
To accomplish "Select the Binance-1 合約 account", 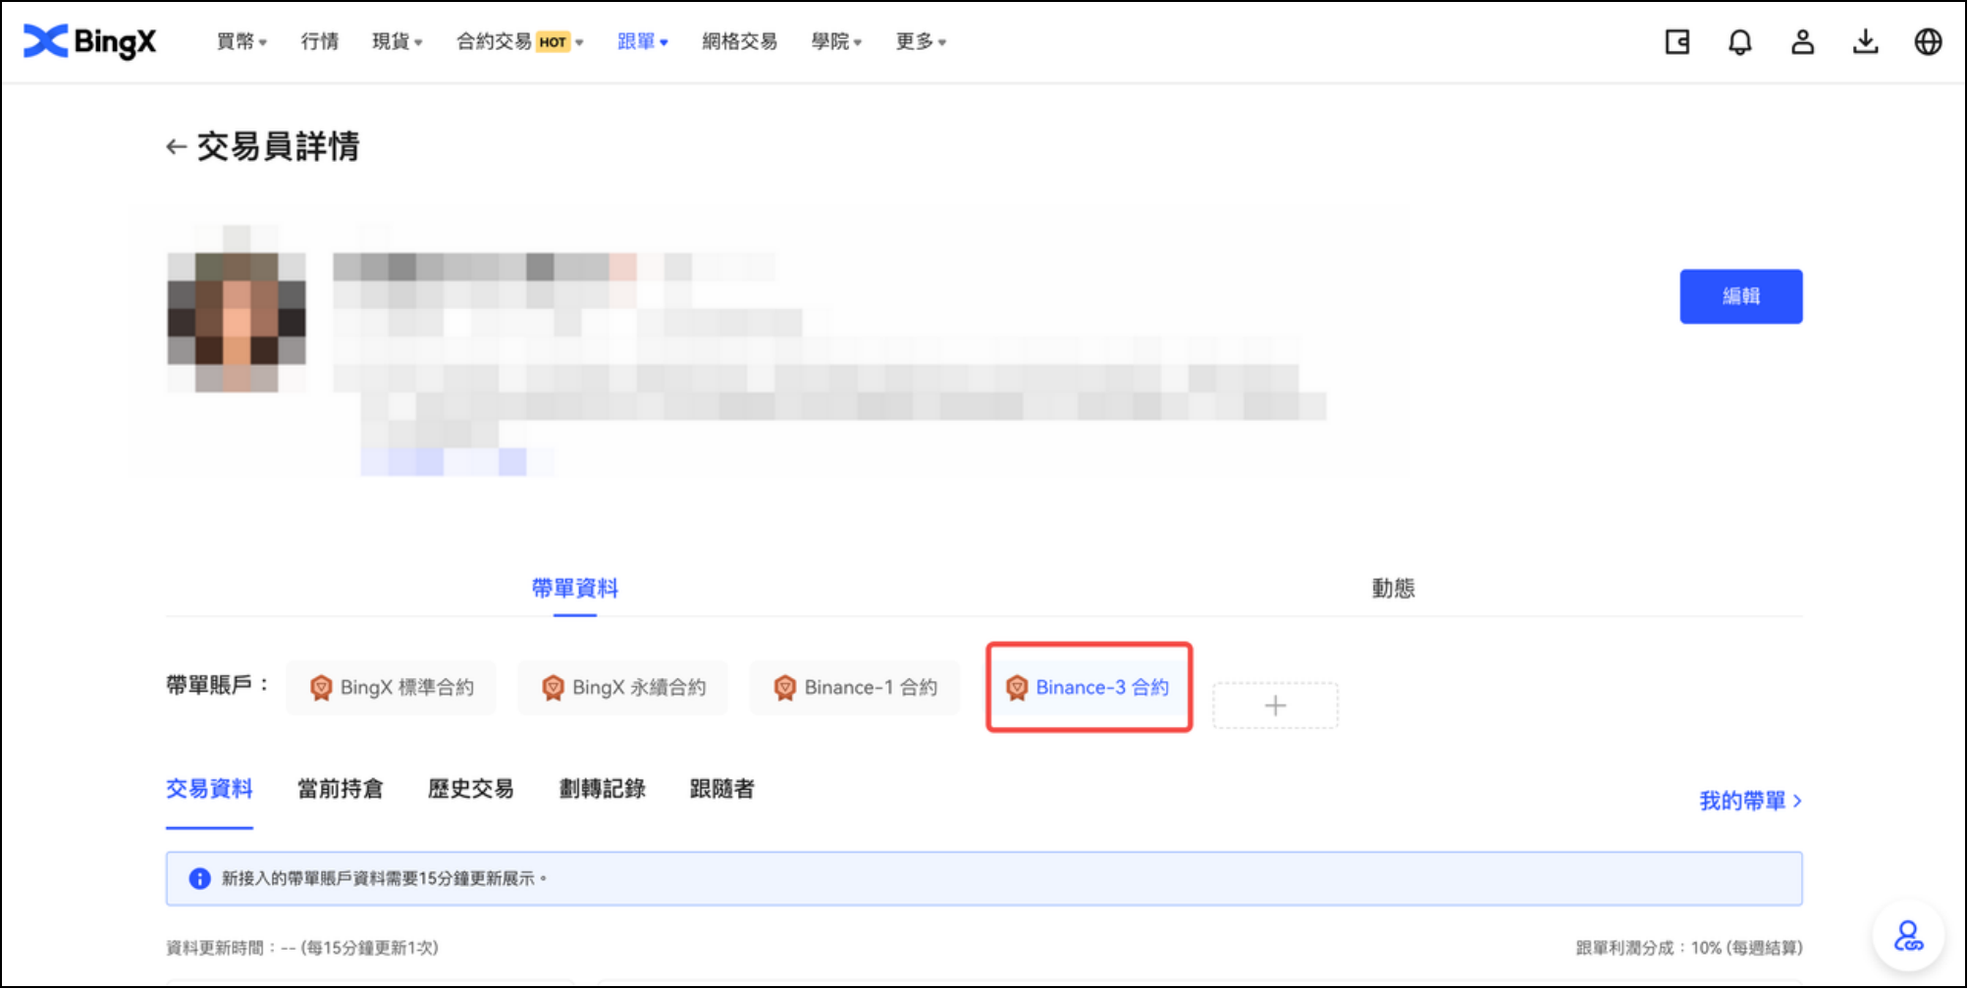I will [855, 688].
